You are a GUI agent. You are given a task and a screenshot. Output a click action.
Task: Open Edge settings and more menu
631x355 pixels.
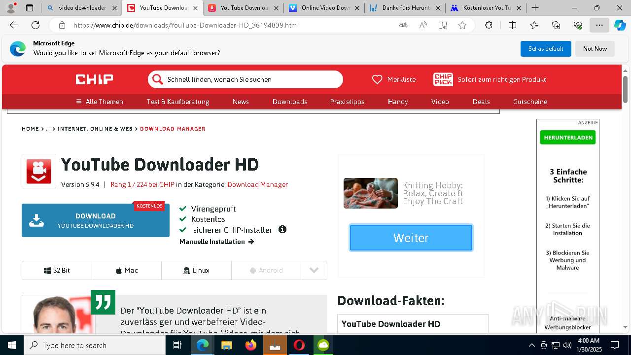point(599,25)
